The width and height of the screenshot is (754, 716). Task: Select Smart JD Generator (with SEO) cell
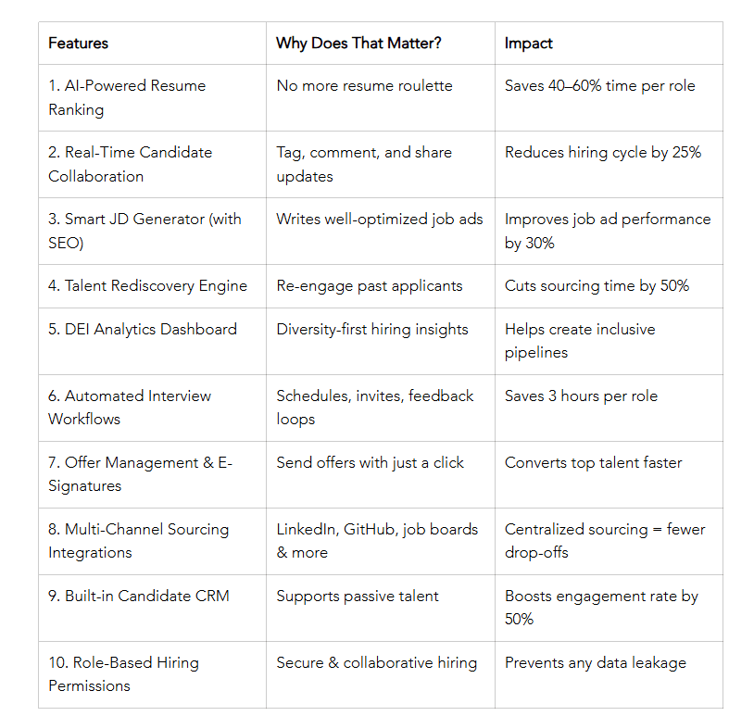click(x=152, y=232)
